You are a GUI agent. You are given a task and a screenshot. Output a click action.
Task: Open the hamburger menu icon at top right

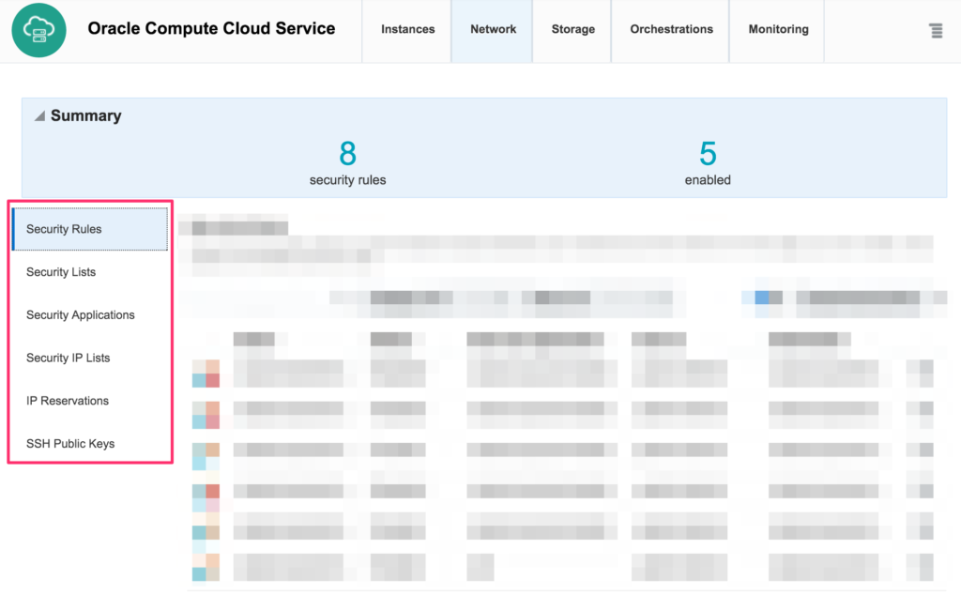click(936, 31)
